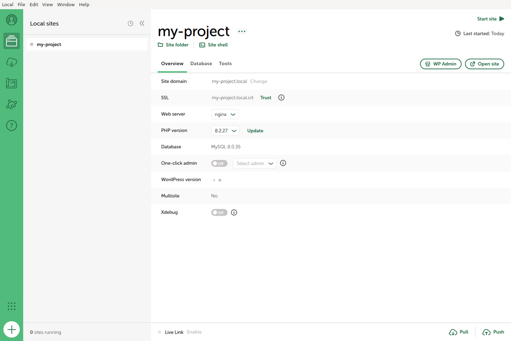Open the Help menu in menu bar
The width and height of the screenshot is (511, 341).
coord(84,4)
